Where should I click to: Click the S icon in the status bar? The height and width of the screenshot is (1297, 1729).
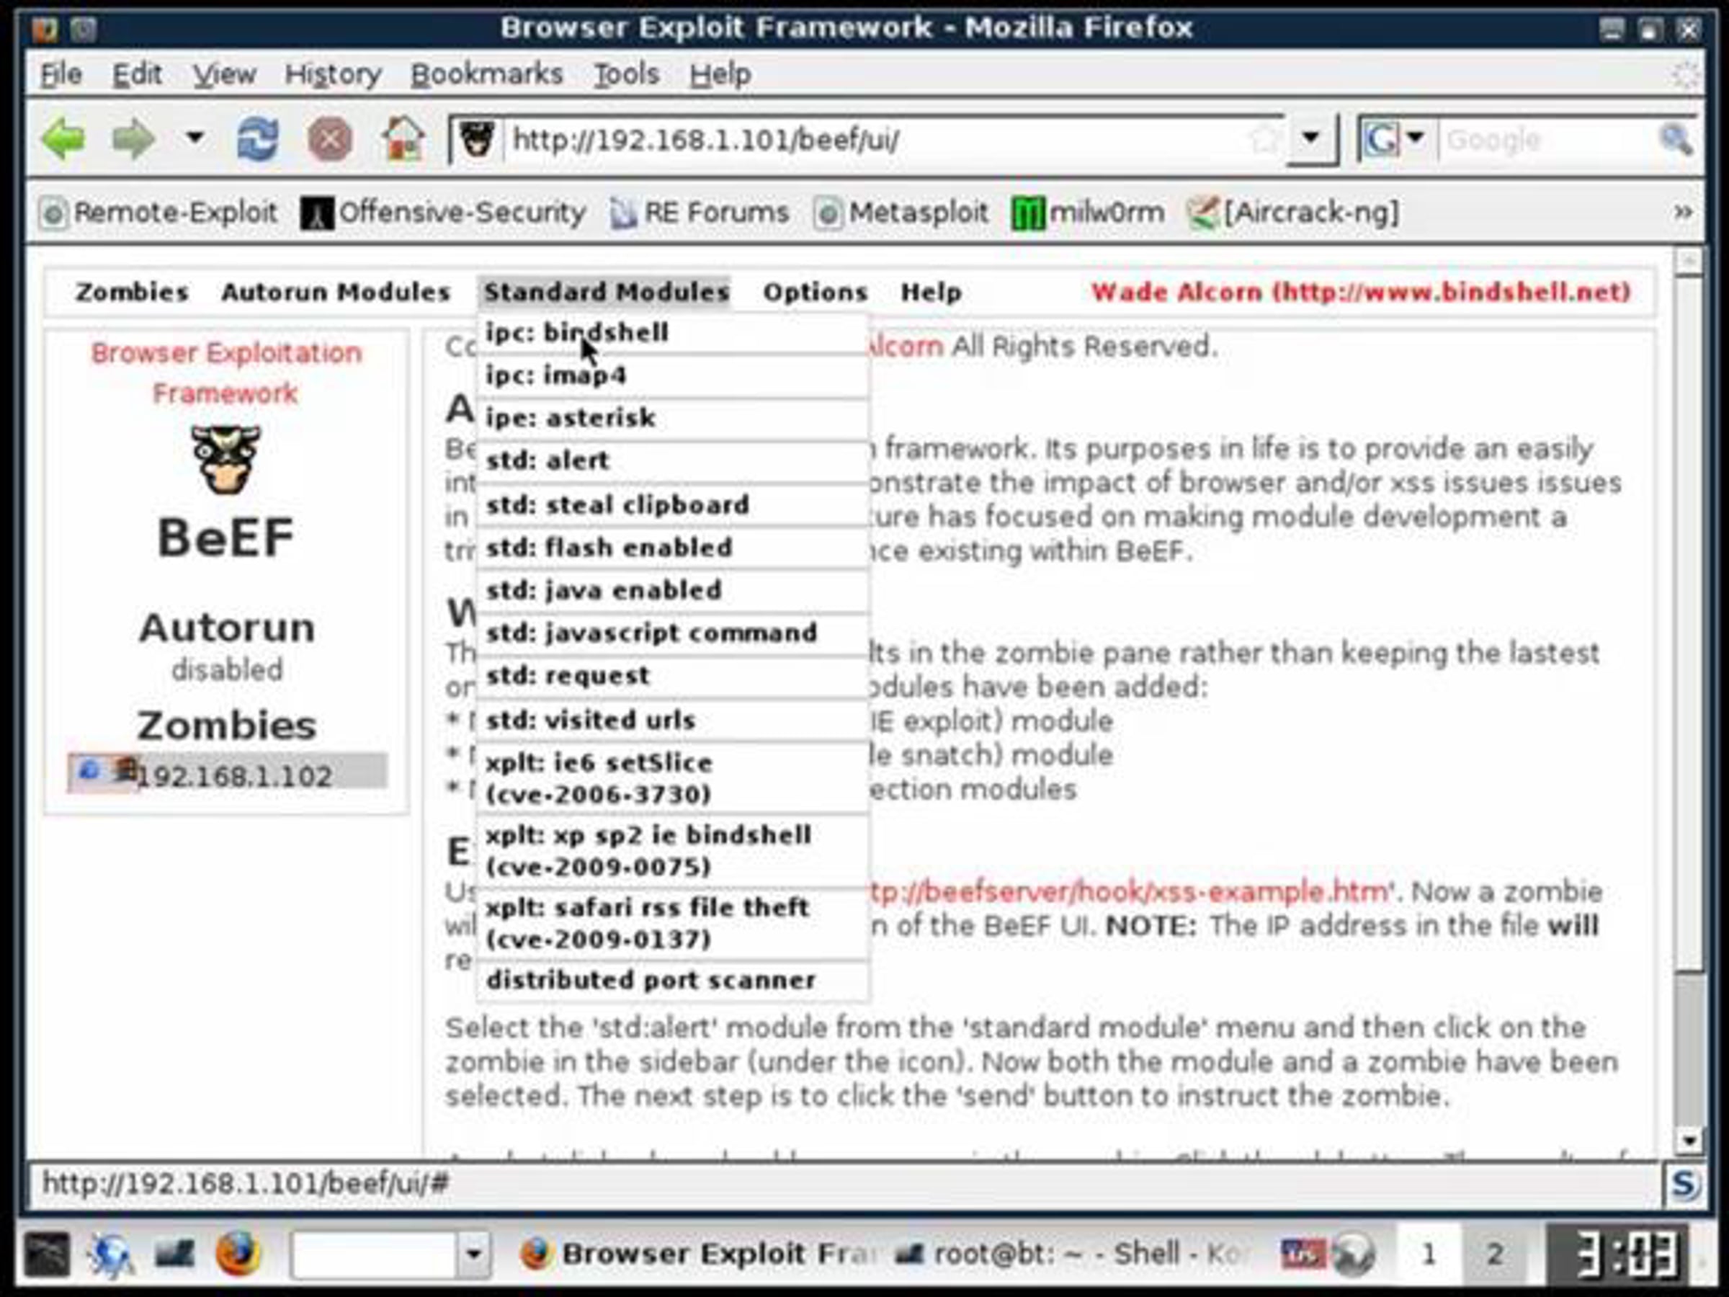pyautogui.click(x=1685, y=1185)
